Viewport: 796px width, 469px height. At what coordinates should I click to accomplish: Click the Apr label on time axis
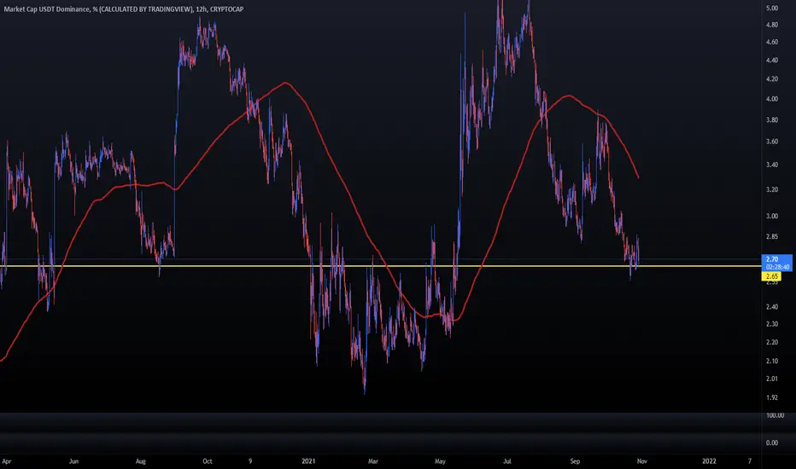point(7,461)
